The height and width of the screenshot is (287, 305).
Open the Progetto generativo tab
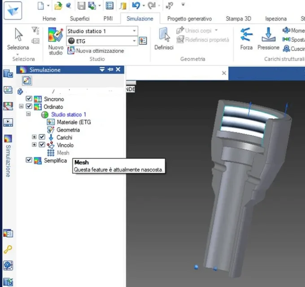coord(189,19)
